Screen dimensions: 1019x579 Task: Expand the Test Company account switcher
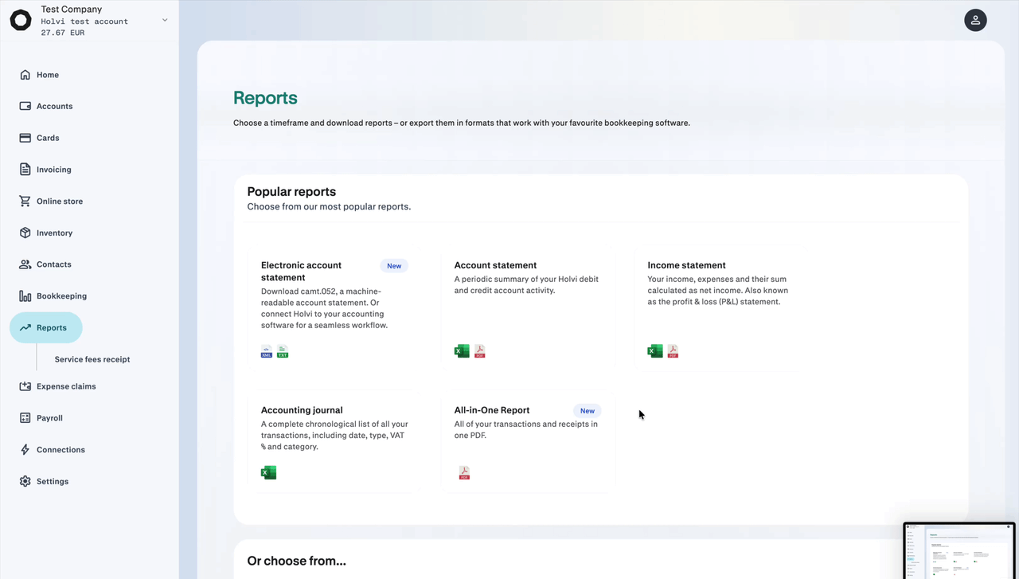(165, 20)
